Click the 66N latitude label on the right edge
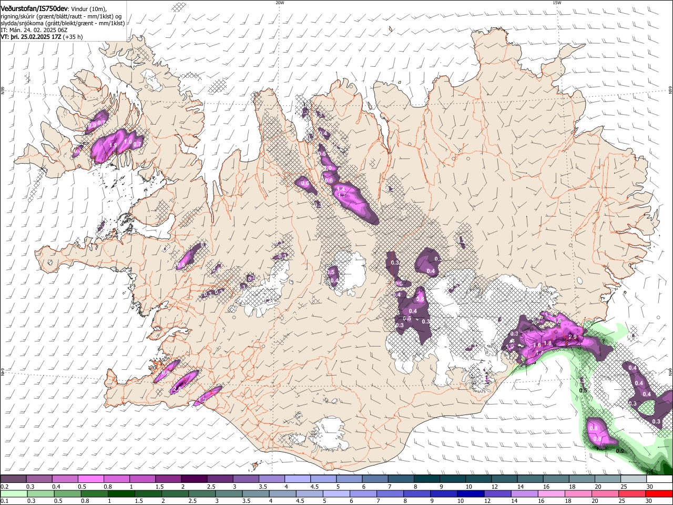The width and height of the screenshot is (673, 505). pos(670,90)
